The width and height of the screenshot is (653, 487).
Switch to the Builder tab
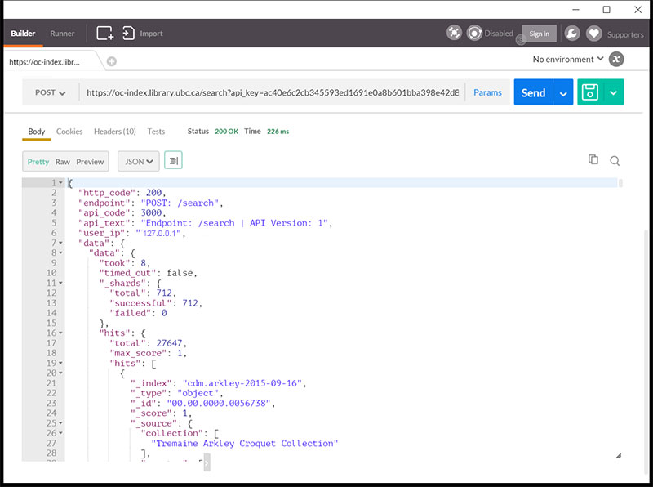[x=23, y=33]
